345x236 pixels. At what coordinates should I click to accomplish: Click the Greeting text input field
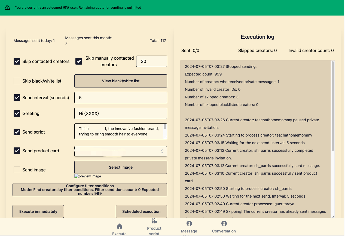(x=121, y=113)
